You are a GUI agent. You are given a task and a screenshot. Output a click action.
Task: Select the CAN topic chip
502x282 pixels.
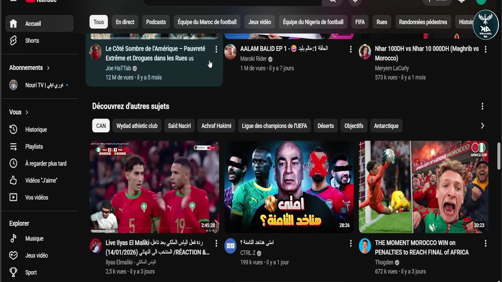tap(101, 126)
